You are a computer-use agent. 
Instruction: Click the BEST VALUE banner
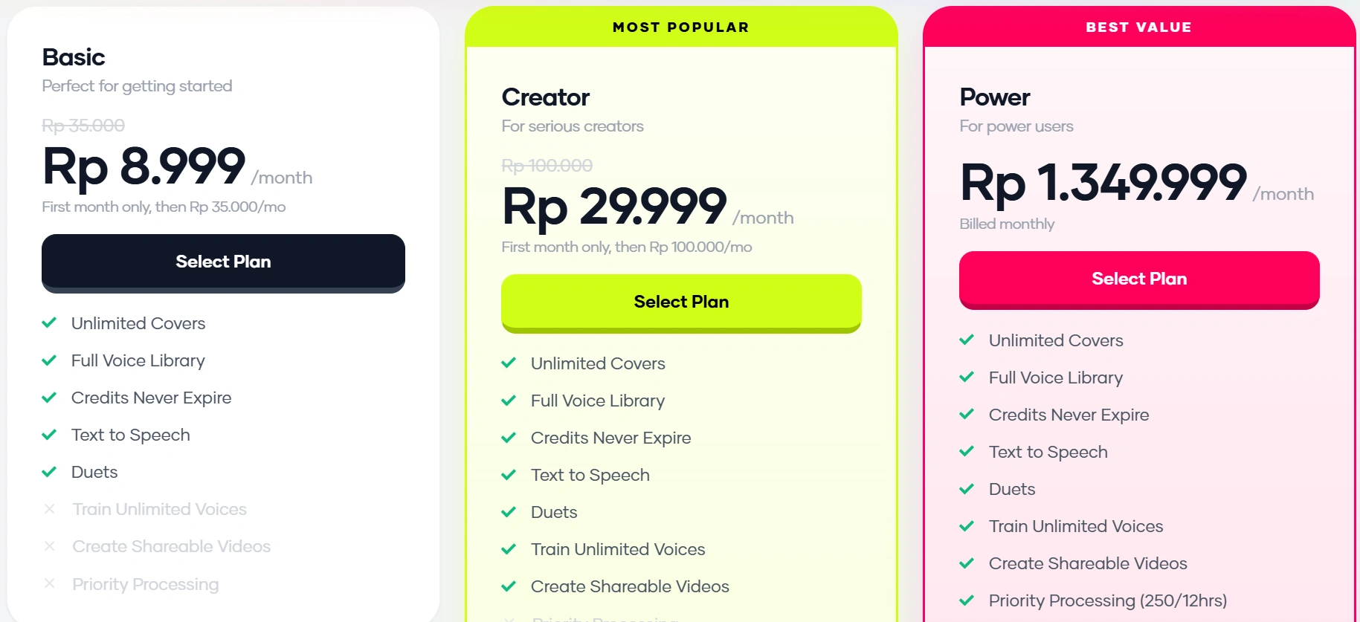pos(1138,27)
